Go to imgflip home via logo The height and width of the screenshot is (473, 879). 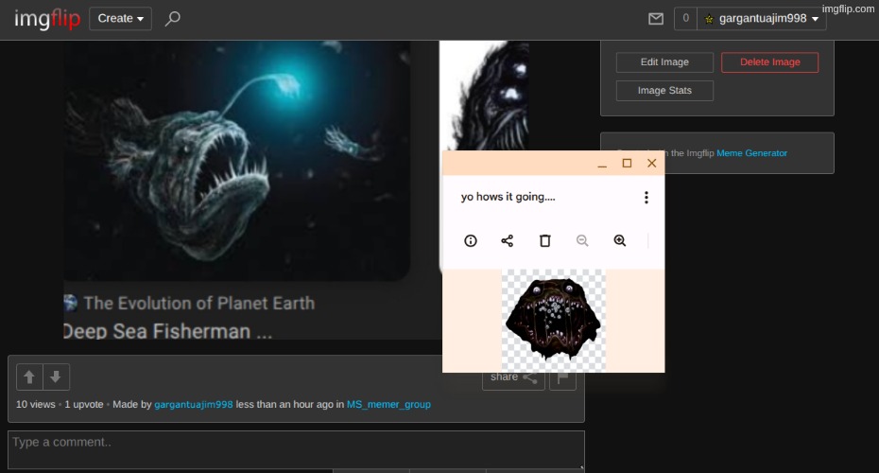click(47, 19)
